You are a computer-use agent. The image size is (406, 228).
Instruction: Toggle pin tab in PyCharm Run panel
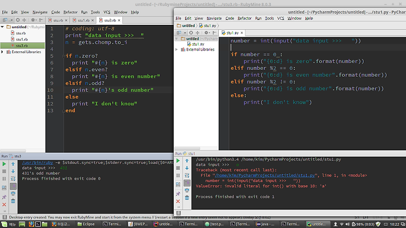(178, 194)
